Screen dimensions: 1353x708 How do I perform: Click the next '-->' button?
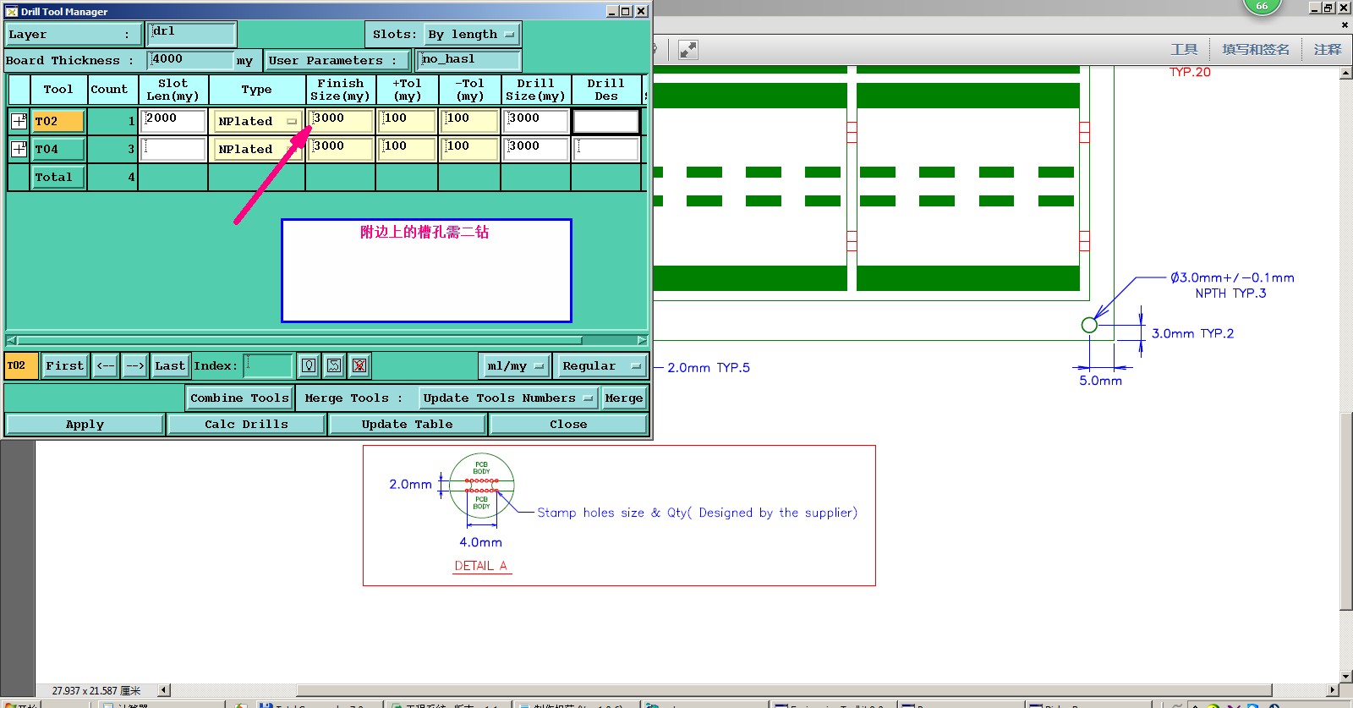(135, 365)
